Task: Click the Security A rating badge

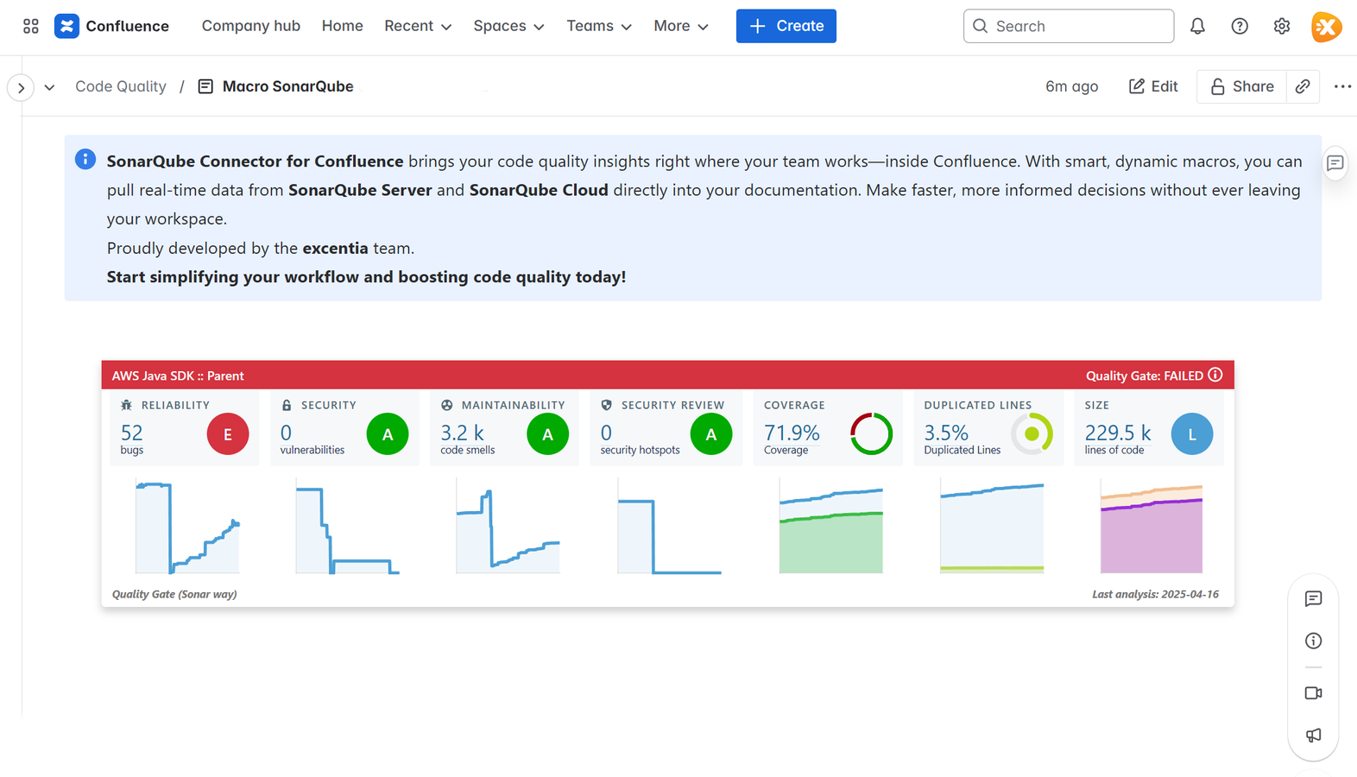Action: pos(388,434)
